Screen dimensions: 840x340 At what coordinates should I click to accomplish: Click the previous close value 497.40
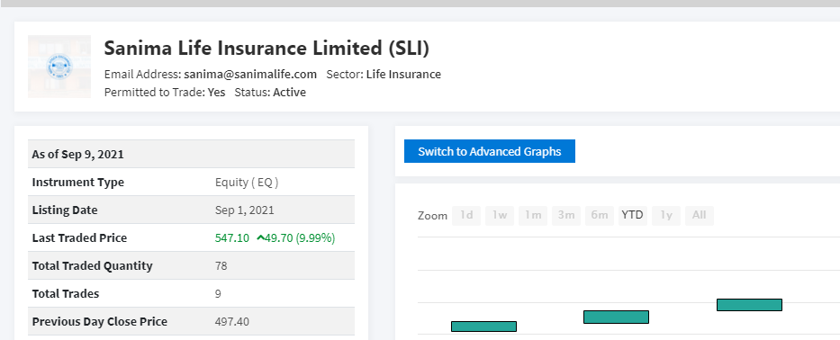click(x=232, y=321)
